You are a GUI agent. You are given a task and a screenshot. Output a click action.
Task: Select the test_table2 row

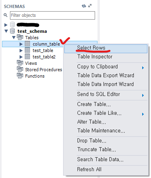(44, 57)
